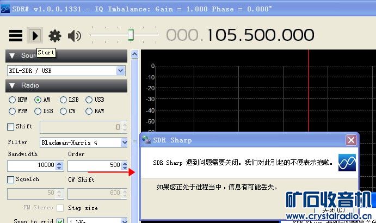Click the wave logo in error dialog
The width and height of the screenshot is (376, 223).
pos(347,163)
